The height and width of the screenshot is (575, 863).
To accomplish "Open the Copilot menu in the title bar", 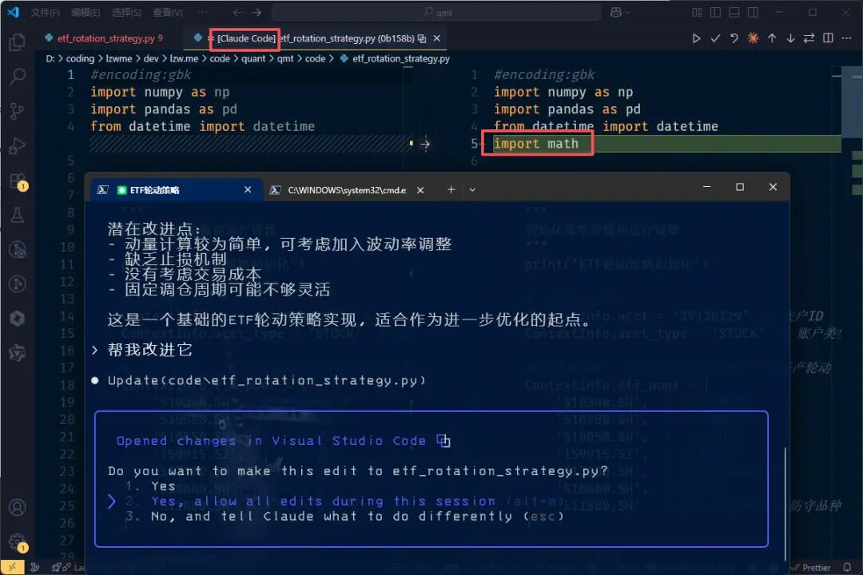I will pyautogui.click(x=620, y=12).
